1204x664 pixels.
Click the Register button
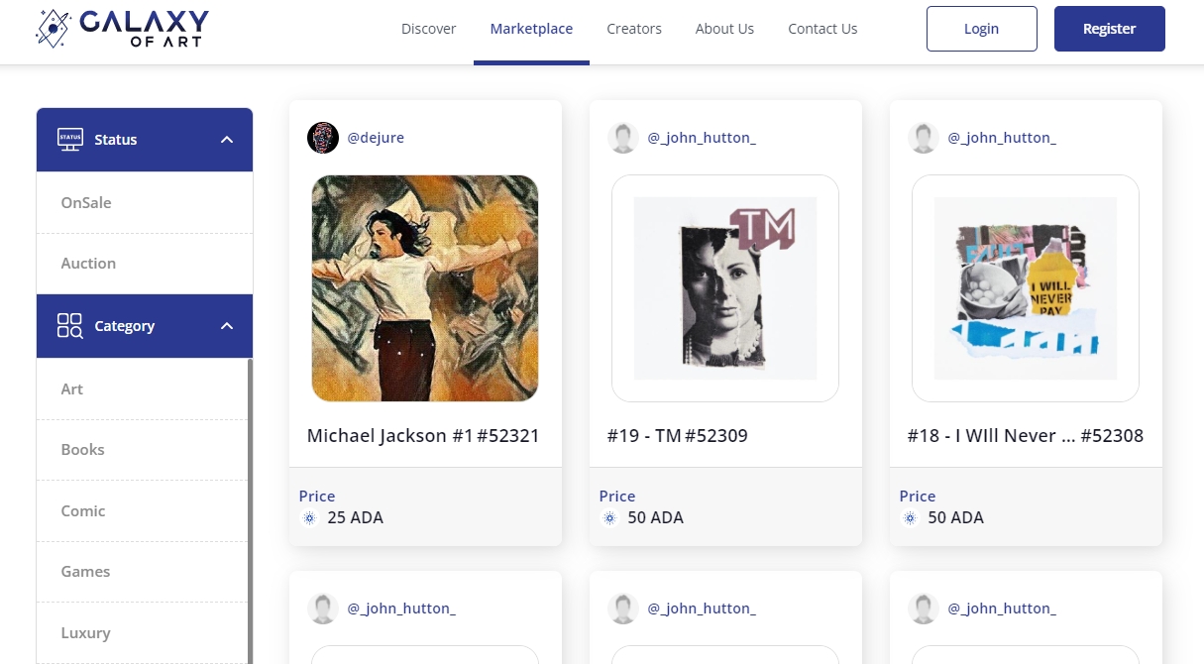(1109, 29)
